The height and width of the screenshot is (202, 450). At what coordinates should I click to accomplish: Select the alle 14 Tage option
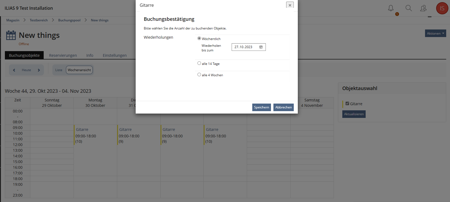pyautogui.click(x=199, y=63)
